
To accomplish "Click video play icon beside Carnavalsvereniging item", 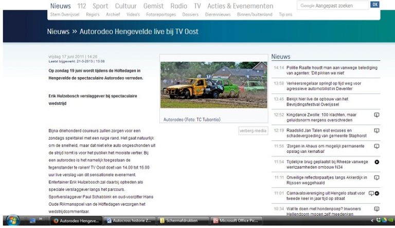I will click(x=377, y=194).
